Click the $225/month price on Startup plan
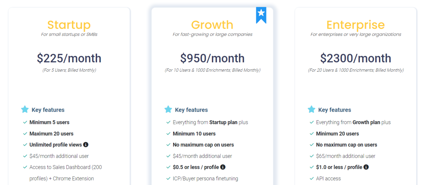 [69, 58]
